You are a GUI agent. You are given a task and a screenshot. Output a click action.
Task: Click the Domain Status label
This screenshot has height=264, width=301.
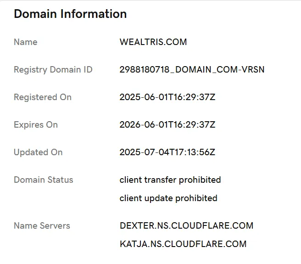point(44,180)
